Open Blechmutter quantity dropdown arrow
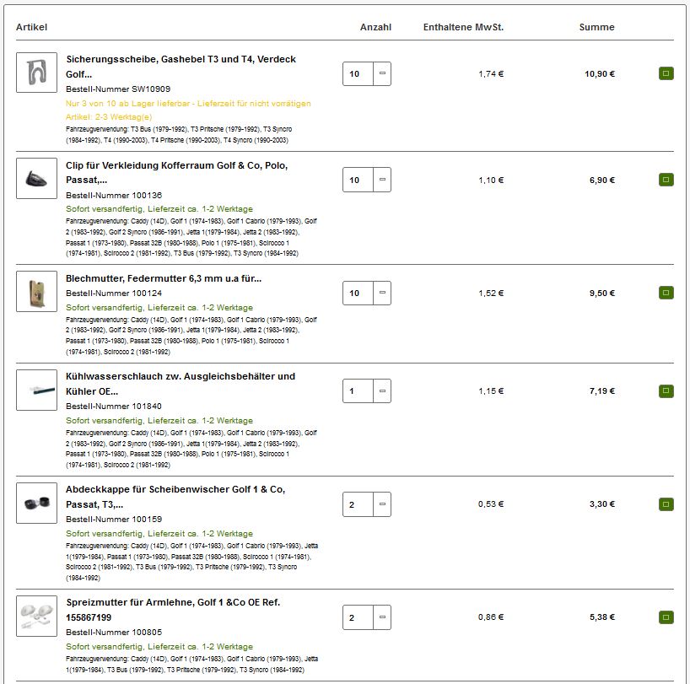The image size is (690, 684). click(382, 294)
